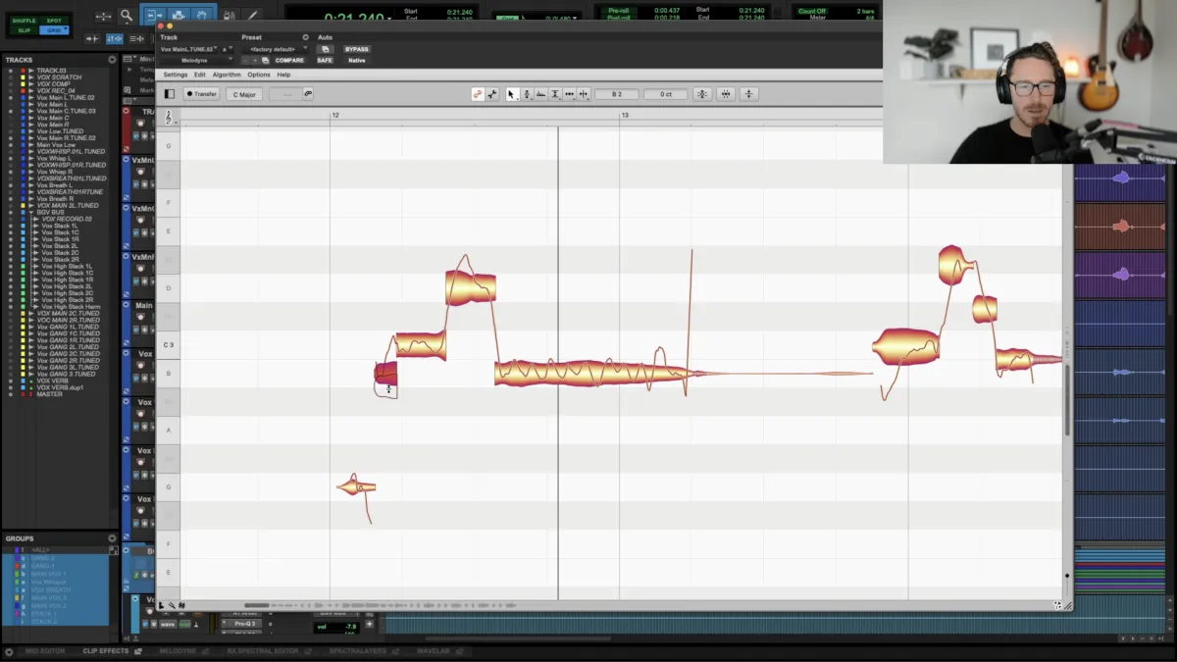
Task: Click the Melodyne Transfer button
Action: (x=202, y=94)
